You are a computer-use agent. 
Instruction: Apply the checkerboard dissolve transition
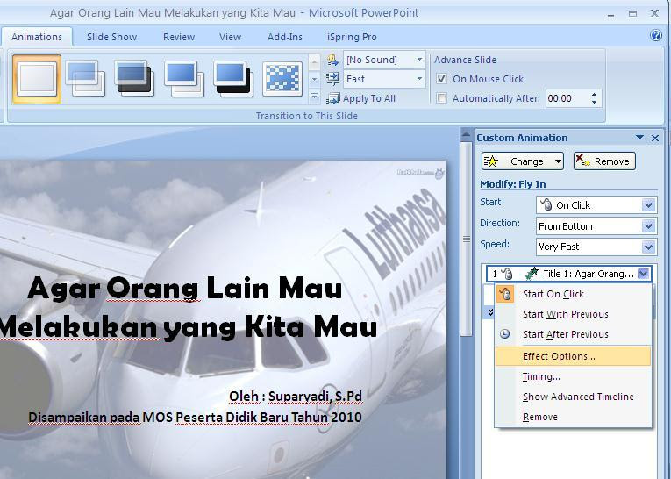282,79
